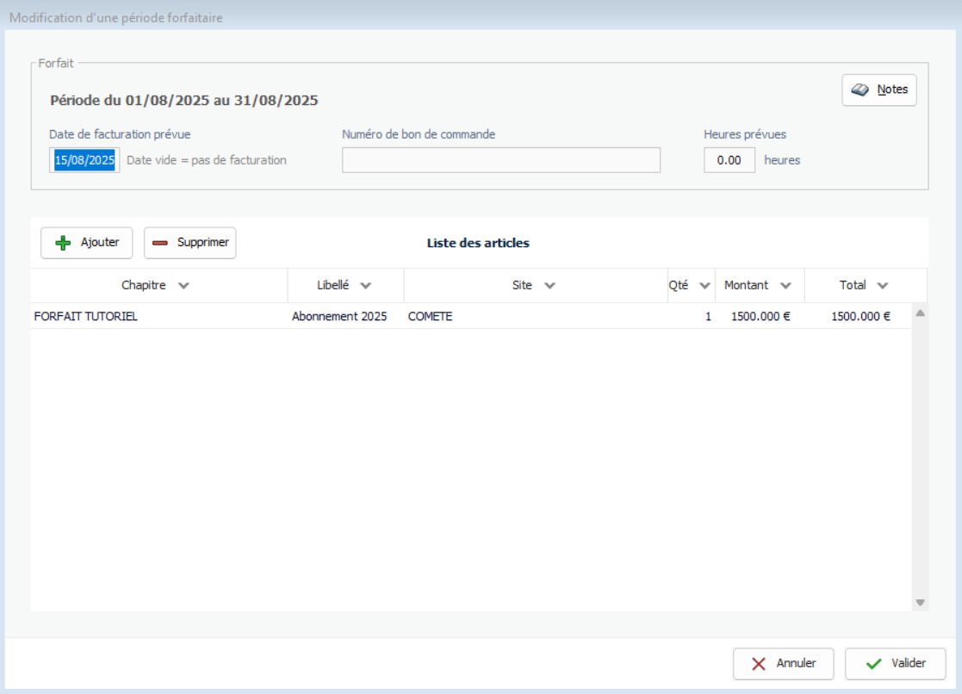Image resolution: width=962 pixels, height=694 pixels.
Task: Click the Abonnement 2025 label cell
Action: click(340, 316)
